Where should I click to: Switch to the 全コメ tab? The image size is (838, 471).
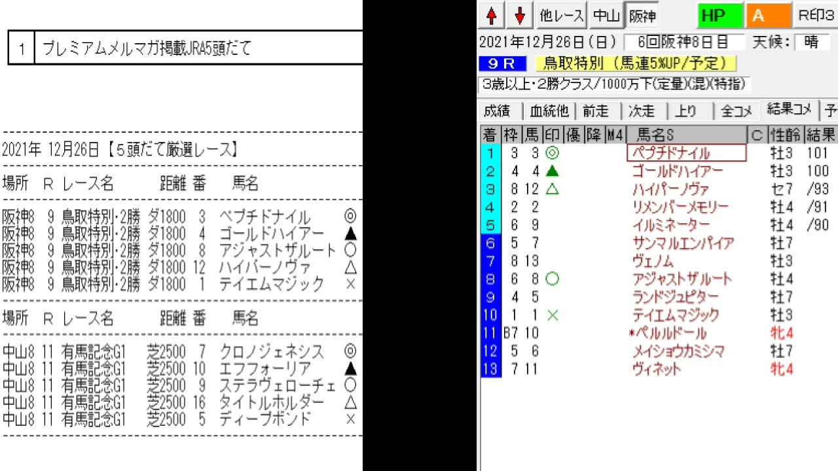[x=736, y=111]
